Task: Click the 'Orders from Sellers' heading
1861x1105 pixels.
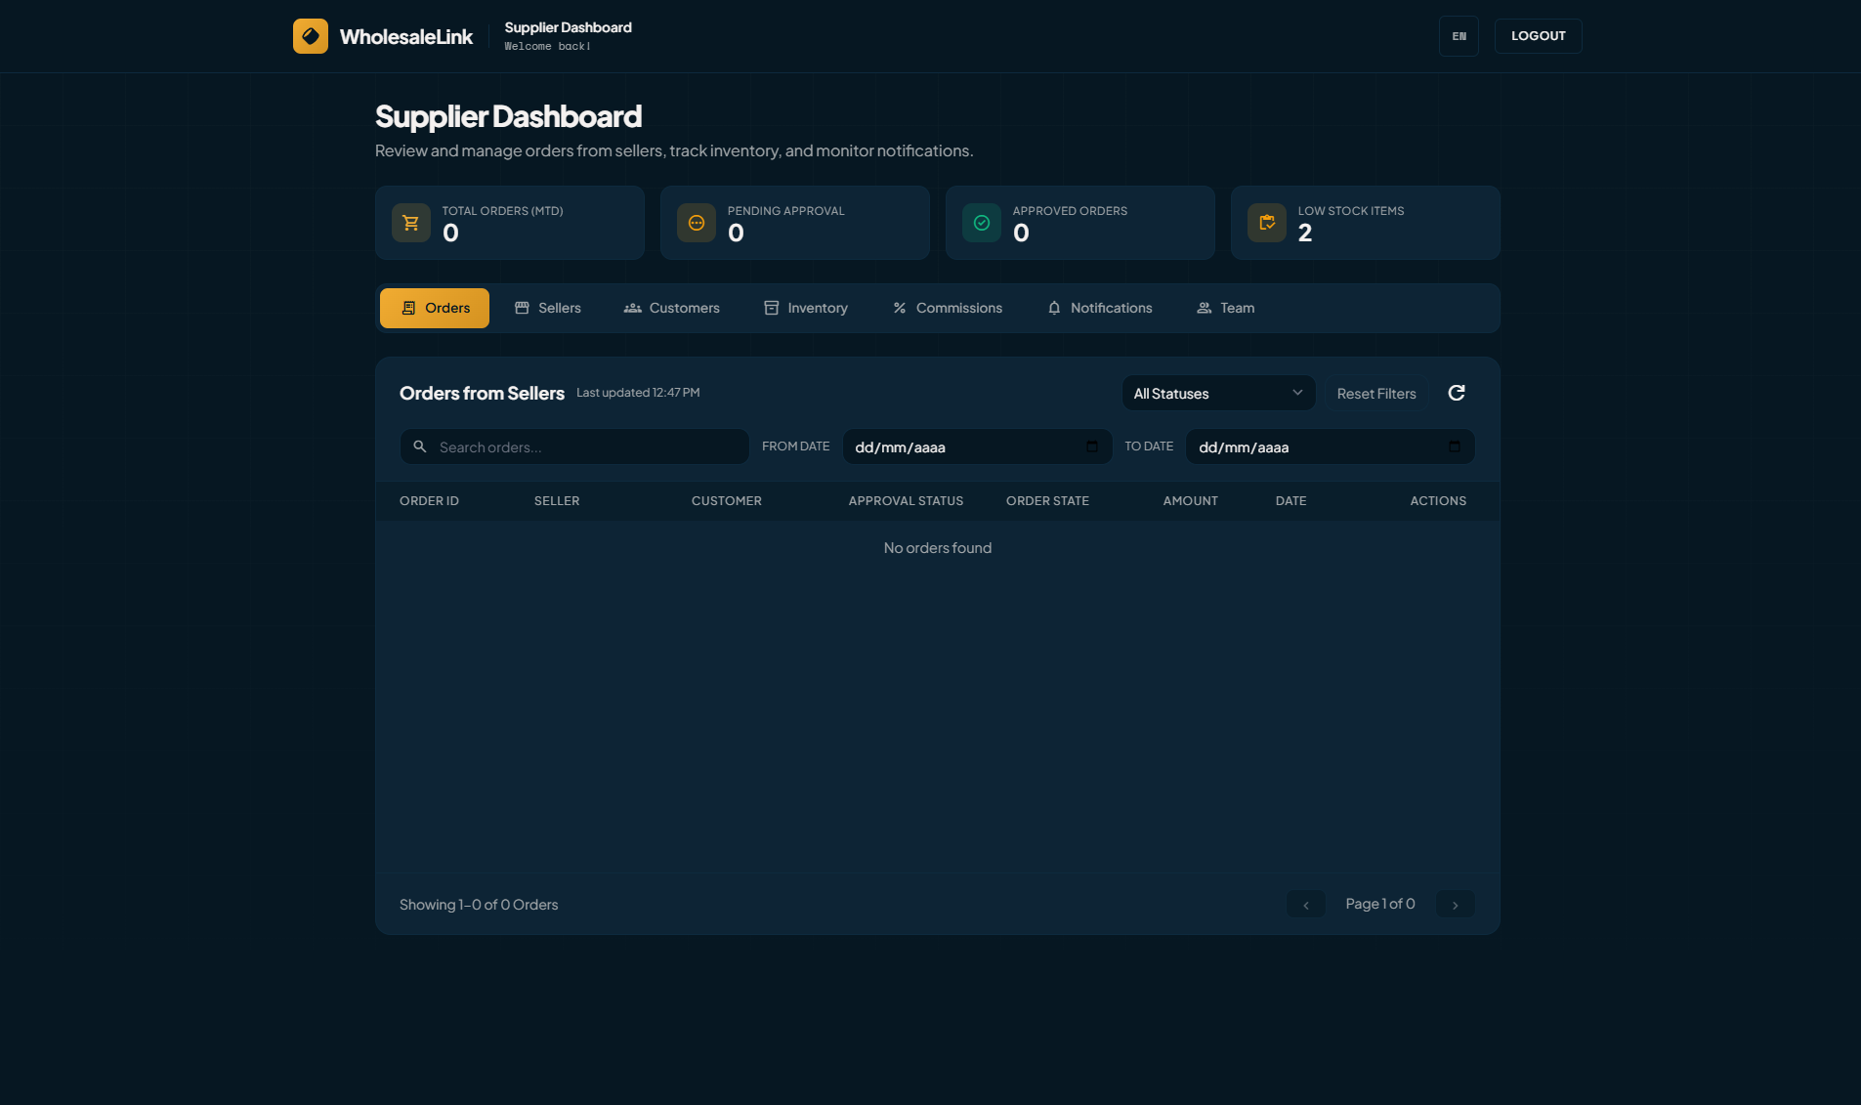Action: tap(482, 394)
